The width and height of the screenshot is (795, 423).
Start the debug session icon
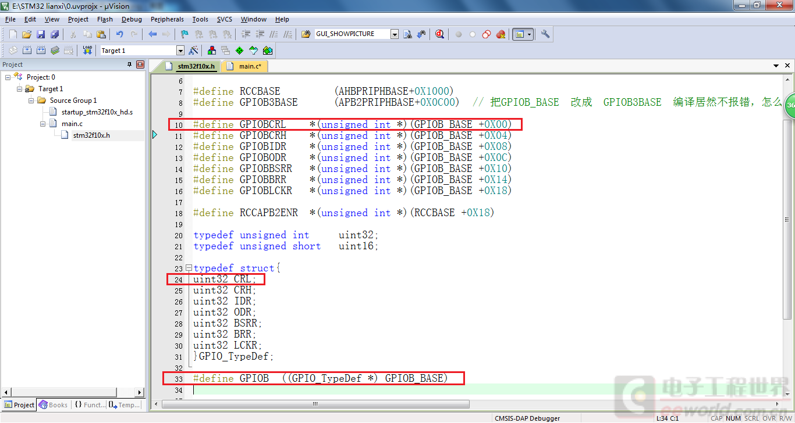tap(440, 34)
